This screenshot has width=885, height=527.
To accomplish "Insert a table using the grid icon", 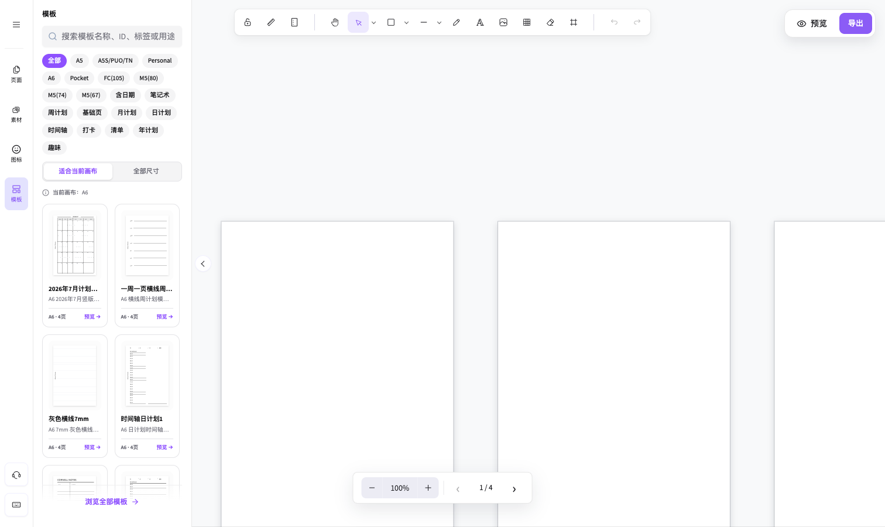I will (527, 22).
